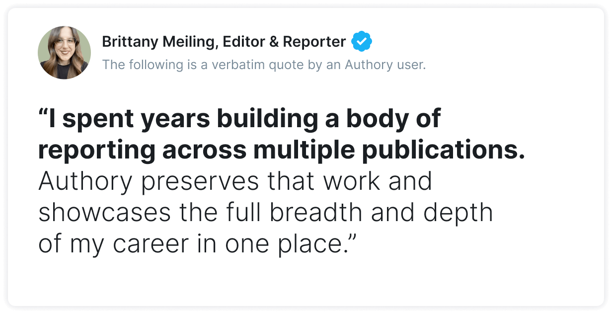
Task: Click the blue verified checkmark badge
Action: coord(362,42)
